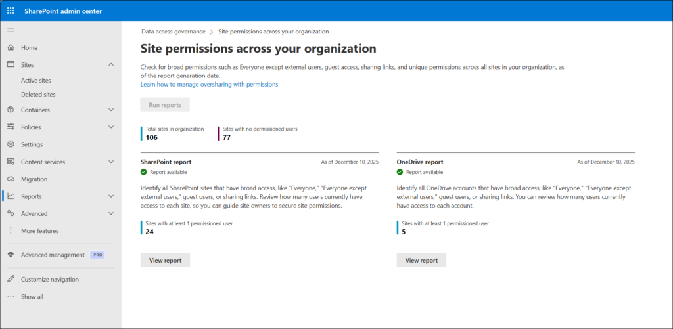The width and height of the screenshot is (673, 329).
Task: Navigate to Data access governance breadcrumb
Action: tap(173, 32)
